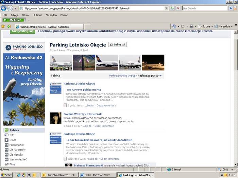Click the Stop loading red X icon
This screenshot has width=238, height=178.
coord(178,8)
